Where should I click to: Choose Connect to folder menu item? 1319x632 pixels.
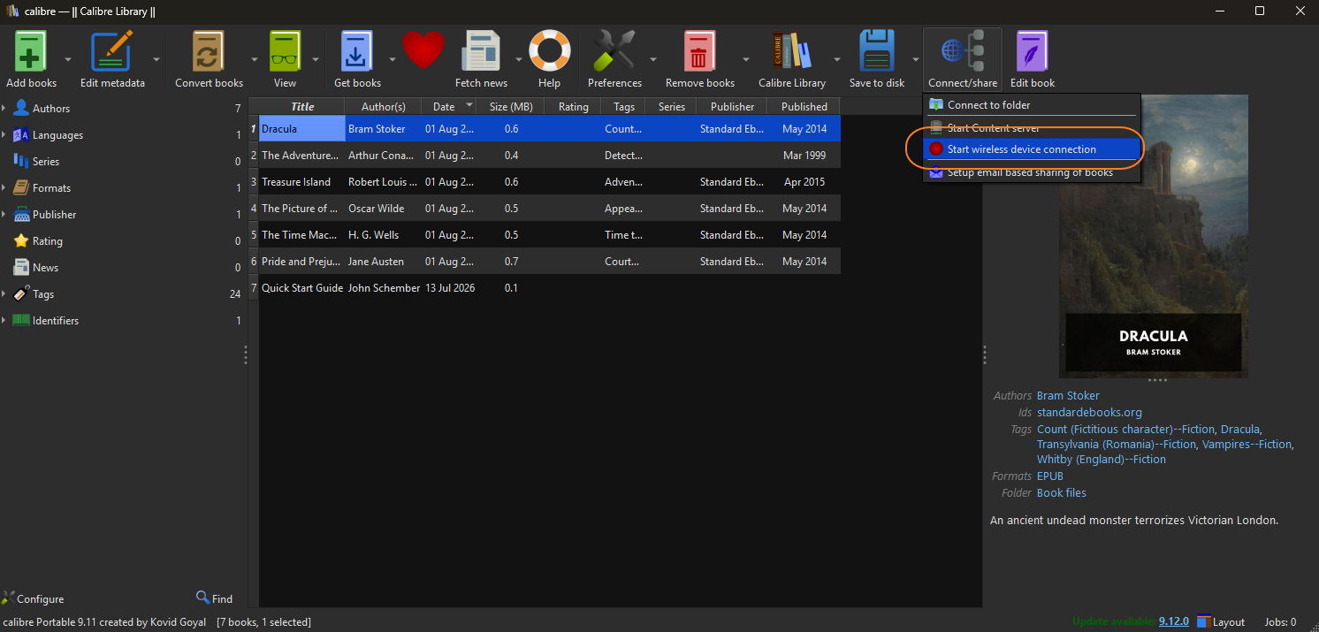[1032, 104]
